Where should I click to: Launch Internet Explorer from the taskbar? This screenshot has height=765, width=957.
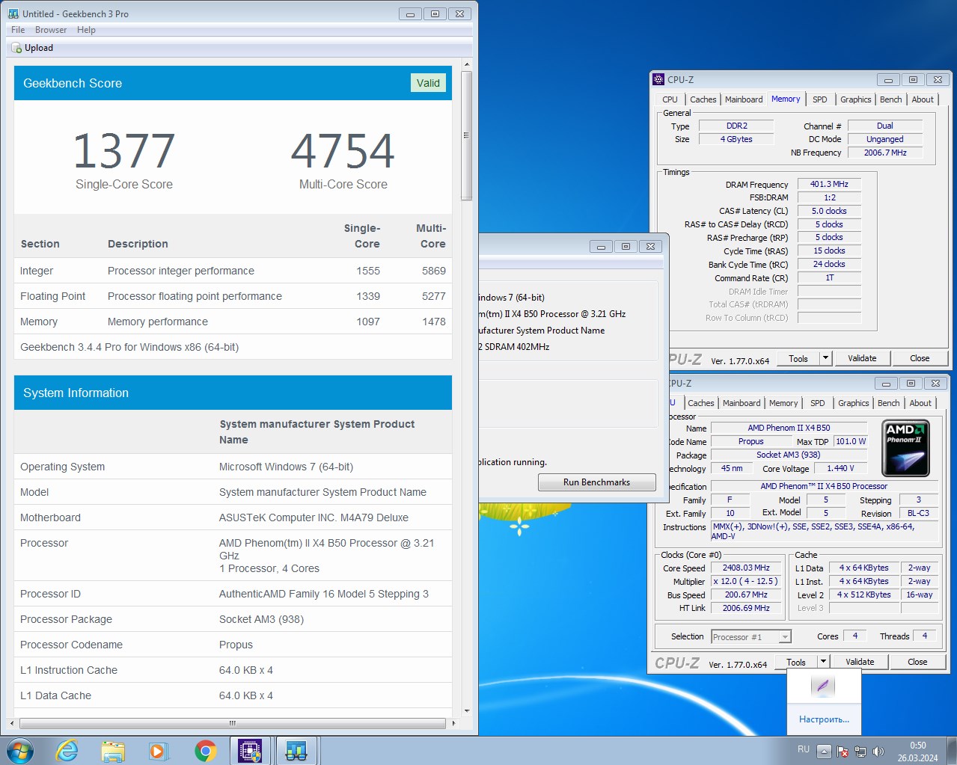[67, 751]
